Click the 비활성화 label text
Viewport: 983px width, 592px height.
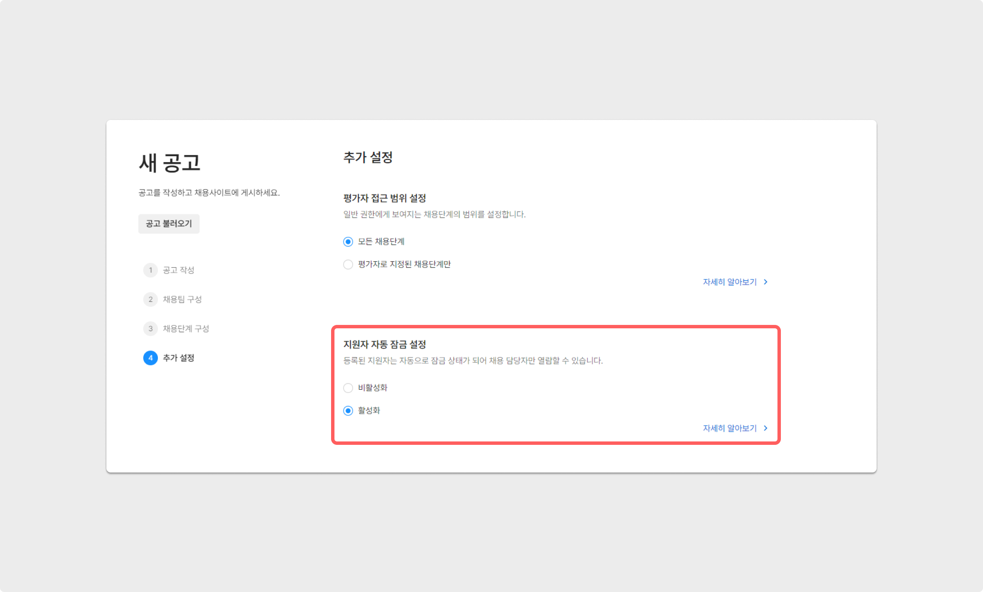pyautogui.click(x=372, y=387)
